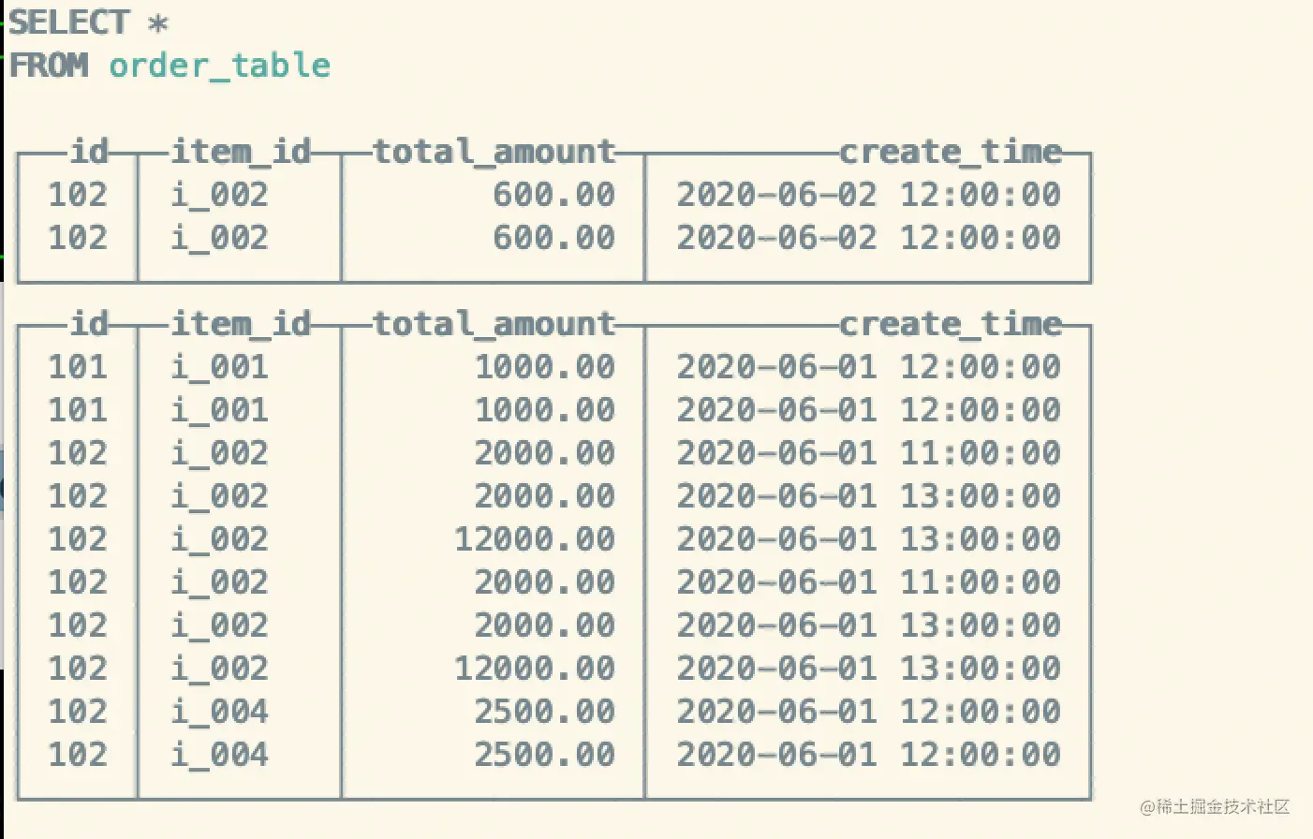This screenshot has width=1313, height=839.
Task: Select the second i_001 item value
Action: coord(220,410)
